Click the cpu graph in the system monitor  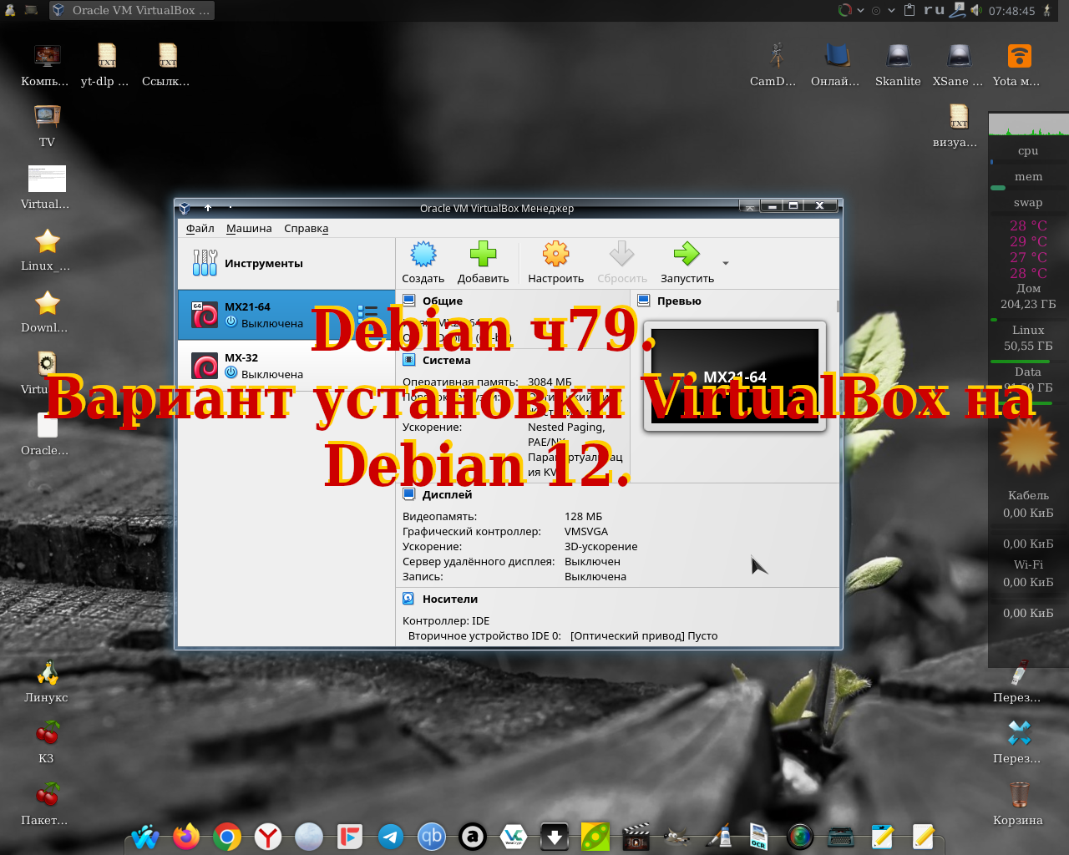point(1028,124)
